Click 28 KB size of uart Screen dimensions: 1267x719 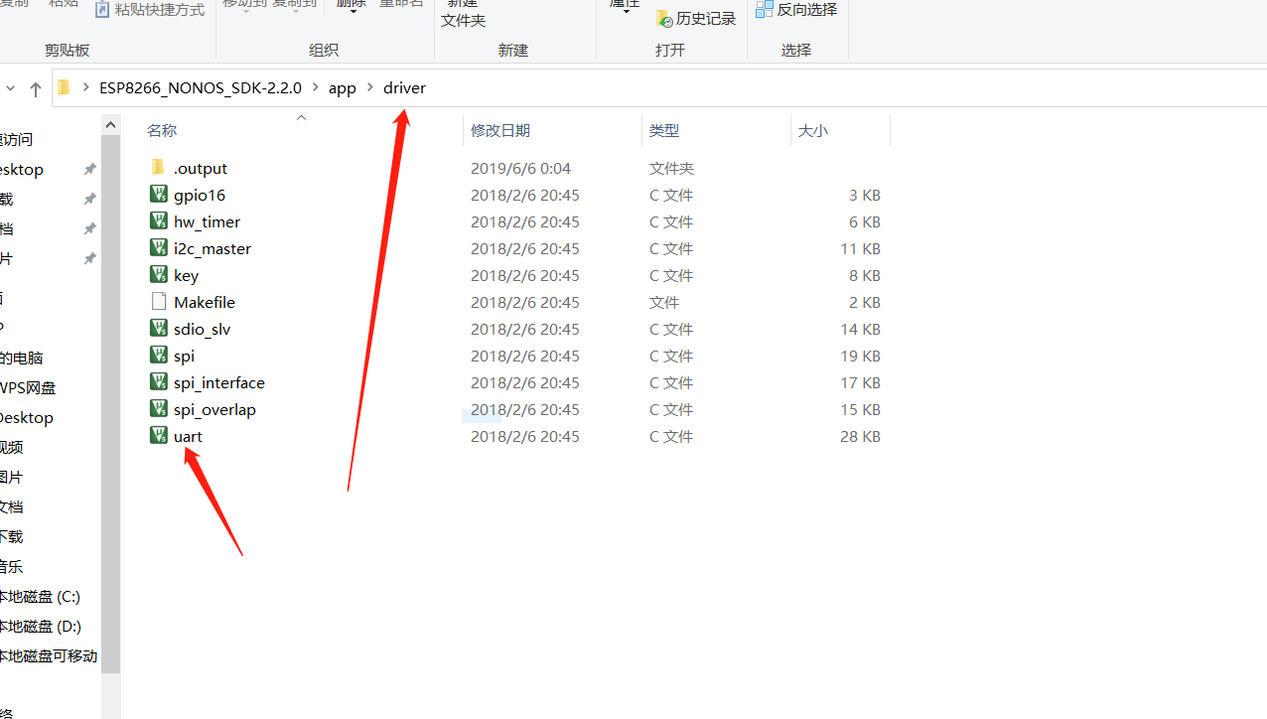(x=860, y=436)
